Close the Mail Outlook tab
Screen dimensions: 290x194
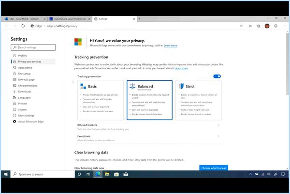click(44, 19)
